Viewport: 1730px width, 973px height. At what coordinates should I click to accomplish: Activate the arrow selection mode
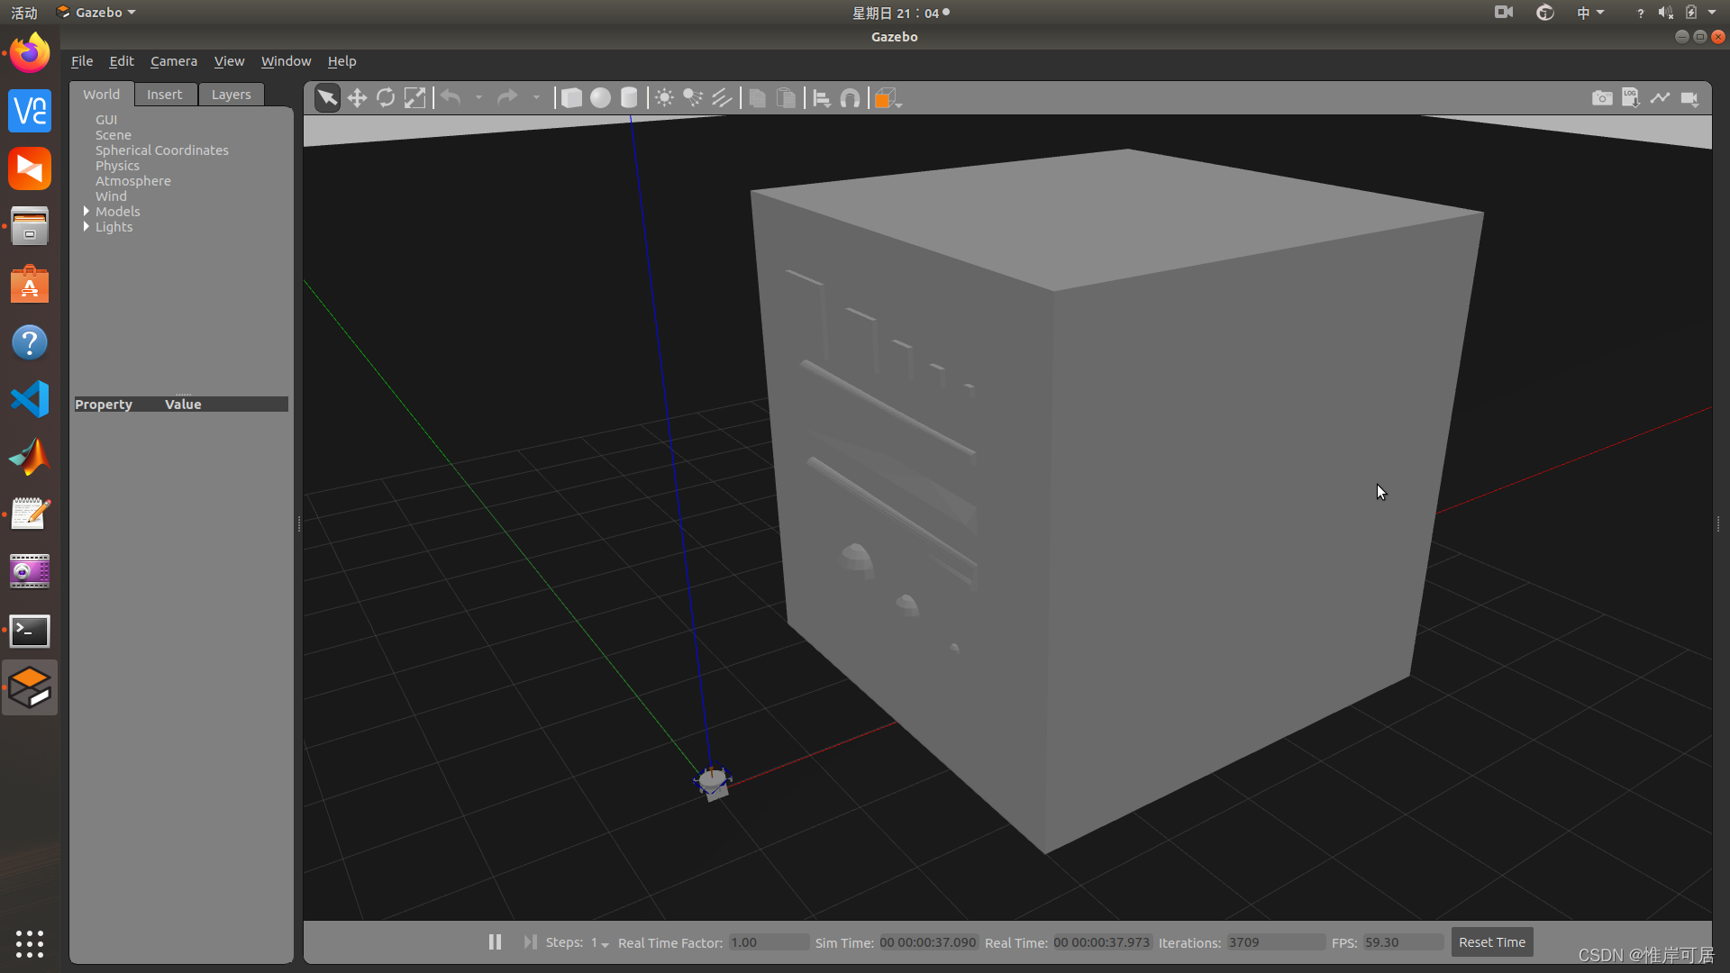click(x=328, y=98)
